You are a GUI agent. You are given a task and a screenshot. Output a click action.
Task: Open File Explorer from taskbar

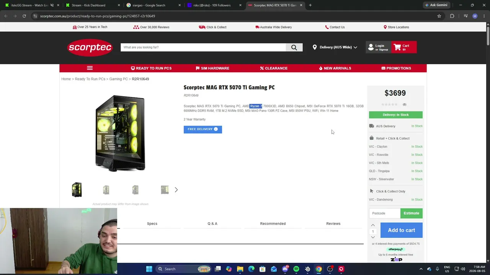click(240, 269)
